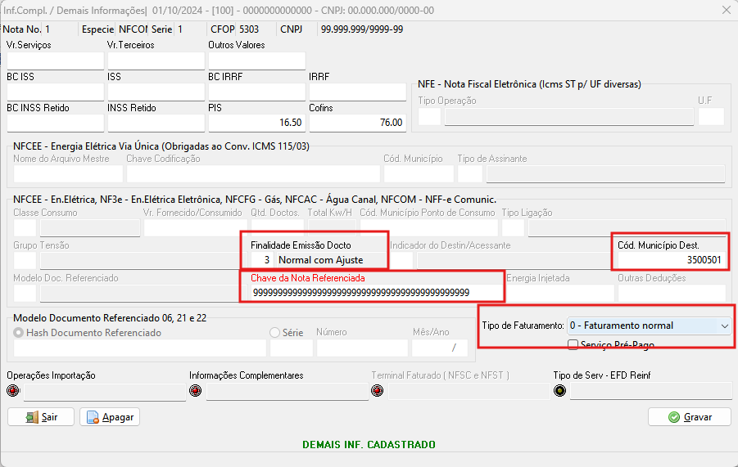This screenshot has width=738, height=467.
Task: Focus the BC INSS Retido field
Action: pyautogui.click(x=56, y=123)
